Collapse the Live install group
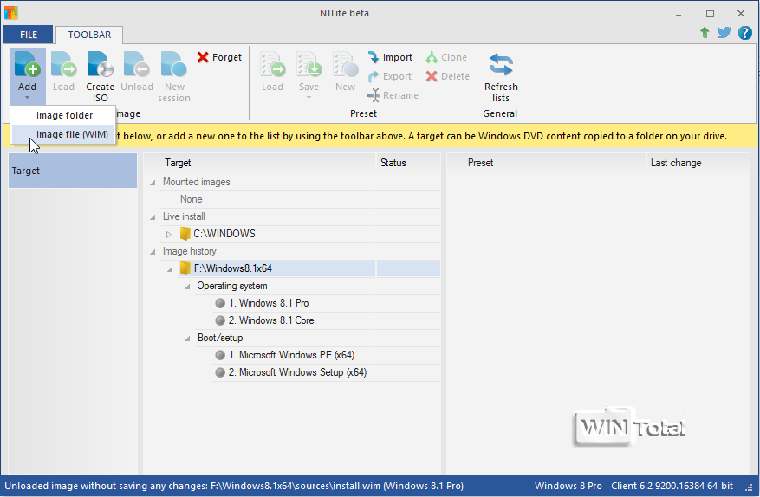Image resolution: width=760 pixels, height=497 pixels. (153, 217)
